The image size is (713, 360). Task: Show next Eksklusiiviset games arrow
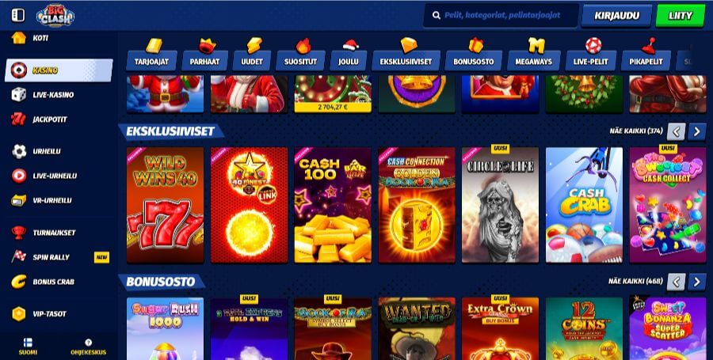point(696,131)
